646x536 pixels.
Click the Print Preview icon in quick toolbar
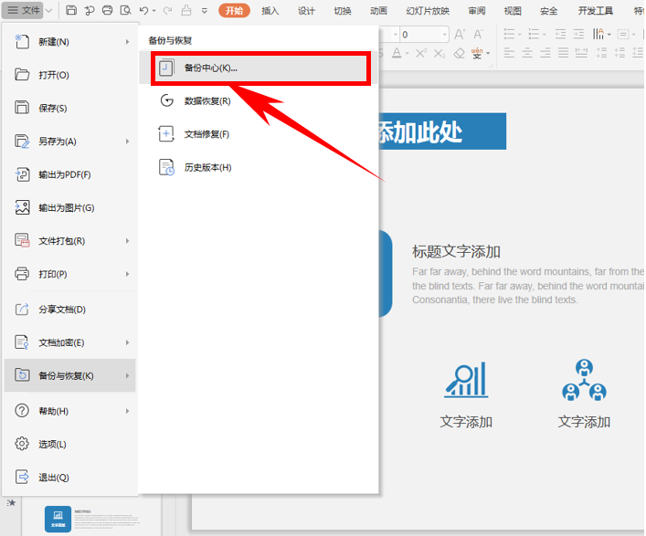pyautogui.click(x=126, y=10)
